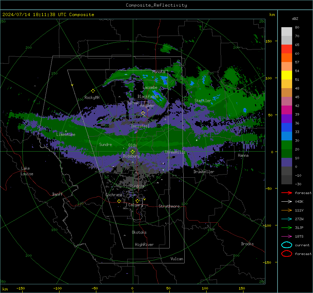Select the blue 36 dBZ colour swatch
The width and height of the screenshot is (313, 293).
click(287, 127)
